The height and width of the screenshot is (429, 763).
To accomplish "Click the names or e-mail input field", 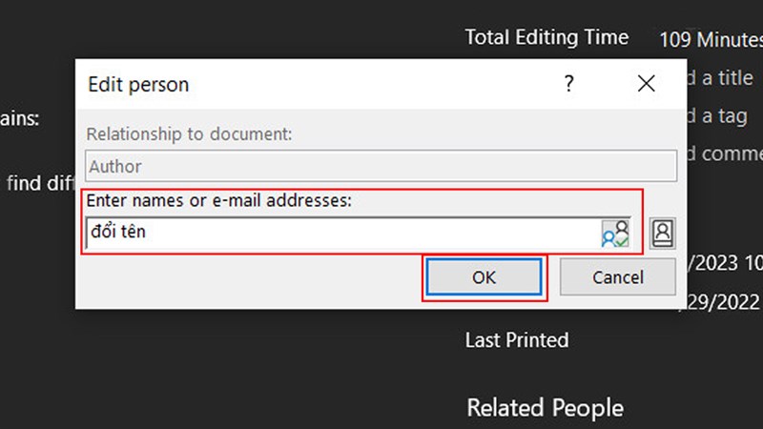I will point(339,233).
